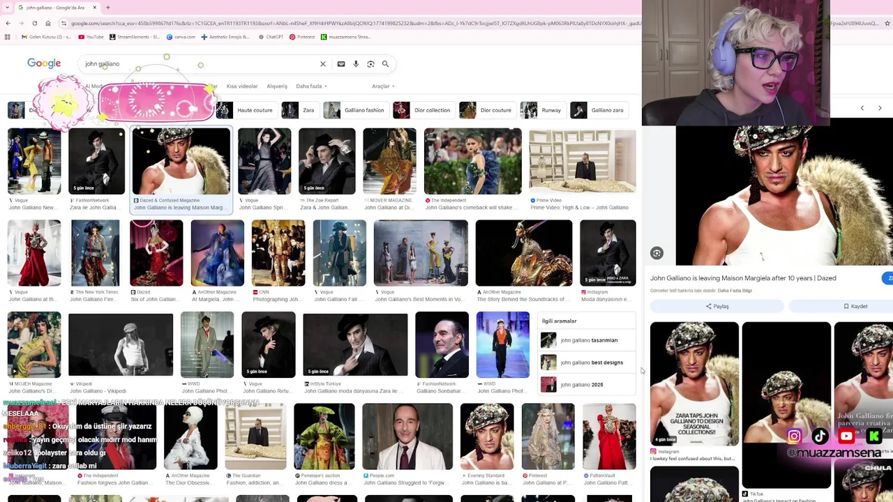893x502 pixels.
Task: Click the address bar URL
Action: pos(356,23)
